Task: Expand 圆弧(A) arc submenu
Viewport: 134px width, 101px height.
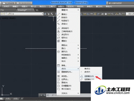Action: pyautogui.click(x=68, y=45)
